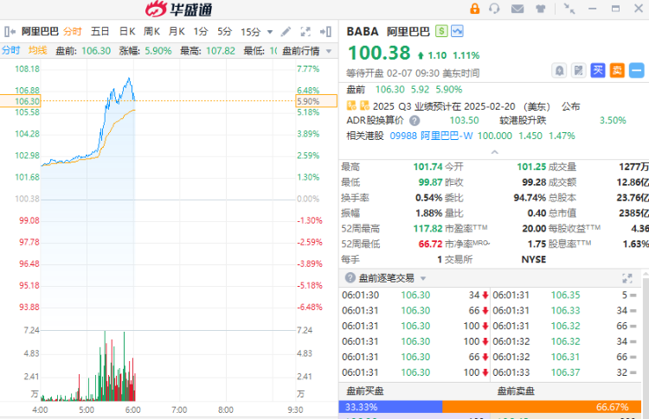The image size is (649, 419).
Task: Open the 盘前逐笔交易 dropdown arrow
Action: coord(423,278)
